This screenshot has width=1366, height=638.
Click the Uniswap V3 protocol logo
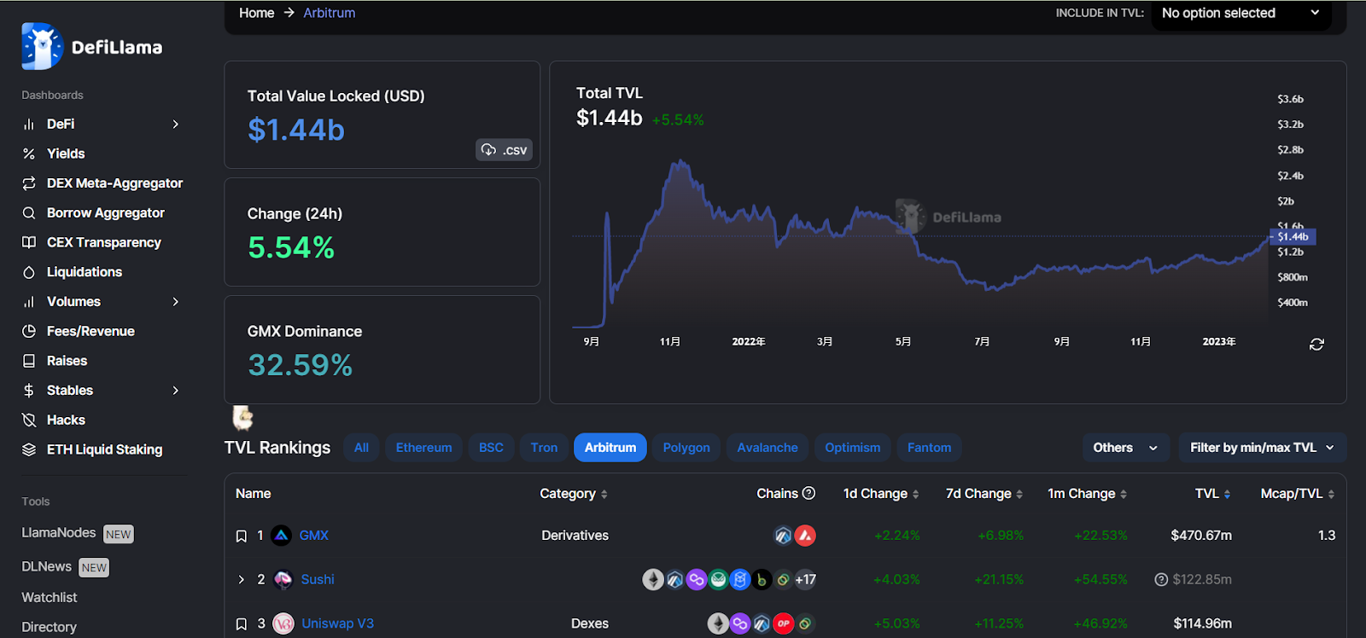pyautogui.click(x=283, y=623)
